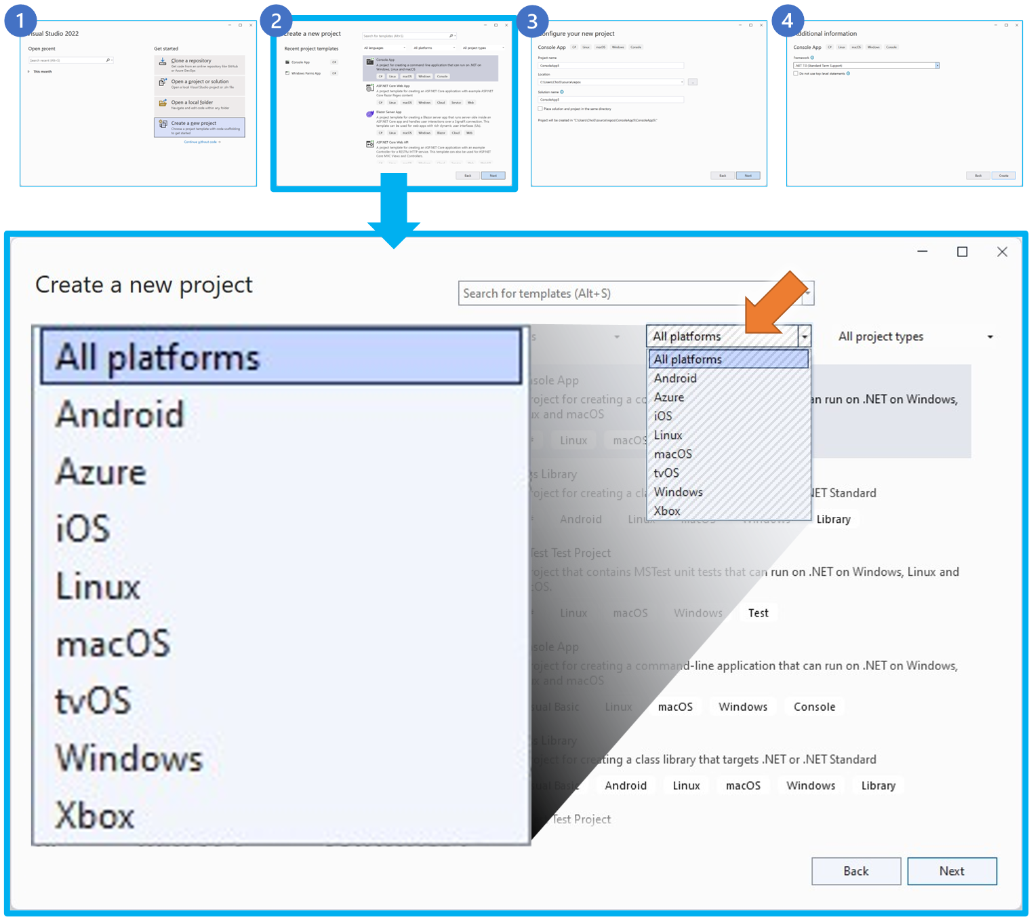Click the Test tag in the large dialog
1029x917 pixels.
[x=759, y=613]
